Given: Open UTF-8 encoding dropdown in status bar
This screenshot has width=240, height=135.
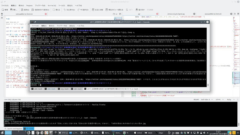Looking at the screenshot, I should click(219, 99).
